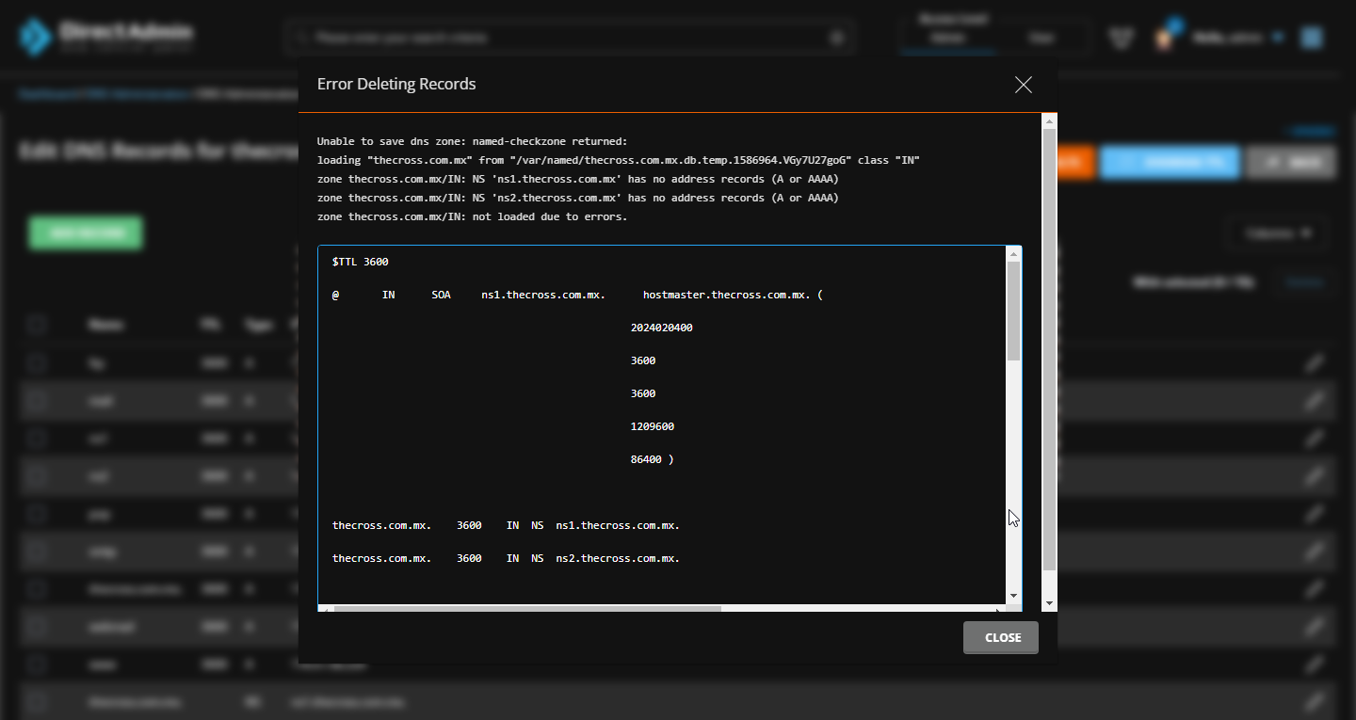Click the grey BACK button
The height and width of the screenshot is (720, 1356).
1291,162
